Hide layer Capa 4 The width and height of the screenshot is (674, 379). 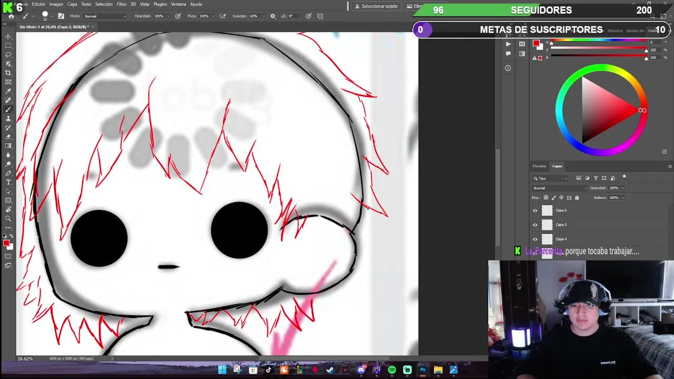pyautogui.click(x=535, y=239)
